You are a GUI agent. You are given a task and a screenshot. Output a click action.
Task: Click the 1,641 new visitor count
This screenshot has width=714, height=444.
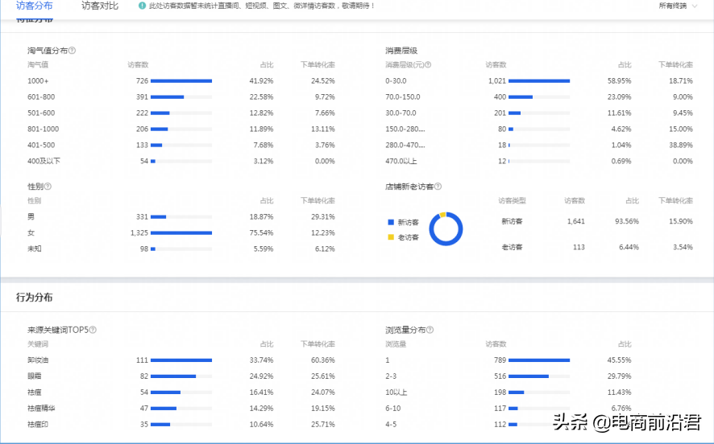576,221
